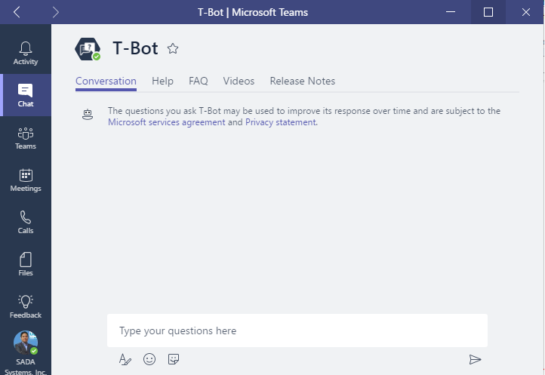The image size is (545, 375).
Task: Open the Release Notes tab
Action: point(302,81)
